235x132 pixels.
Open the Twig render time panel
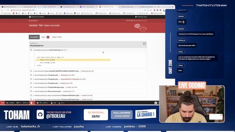(61, 103)
